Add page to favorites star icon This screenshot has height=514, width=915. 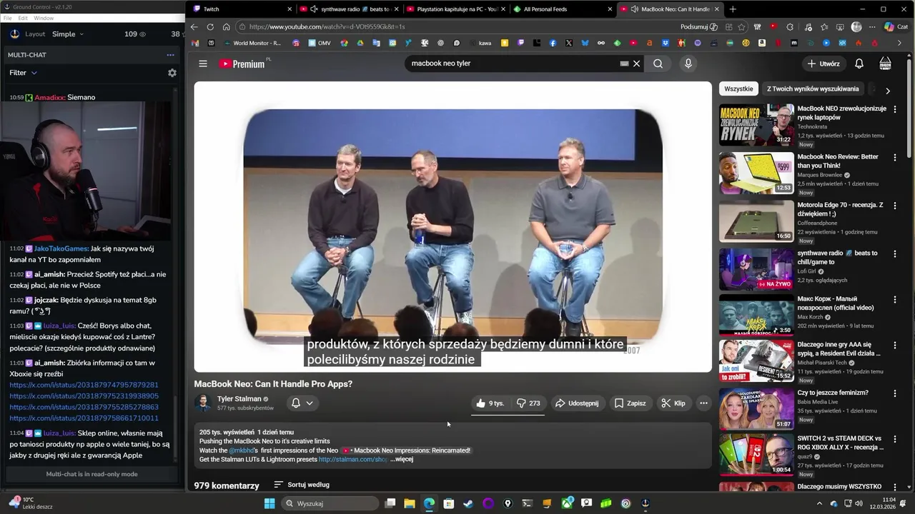pos(741,26)
